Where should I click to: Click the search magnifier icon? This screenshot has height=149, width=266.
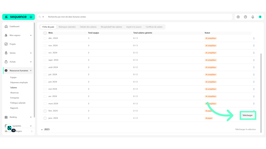coord(40,17)
